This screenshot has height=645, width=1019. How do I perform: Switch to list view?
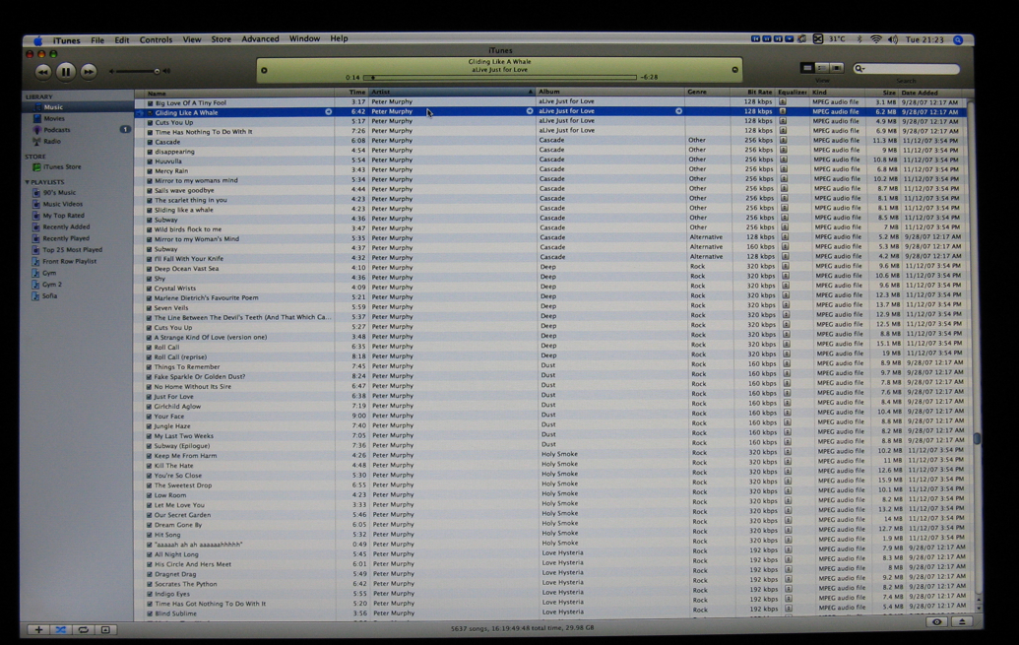[x=807, y=68]
